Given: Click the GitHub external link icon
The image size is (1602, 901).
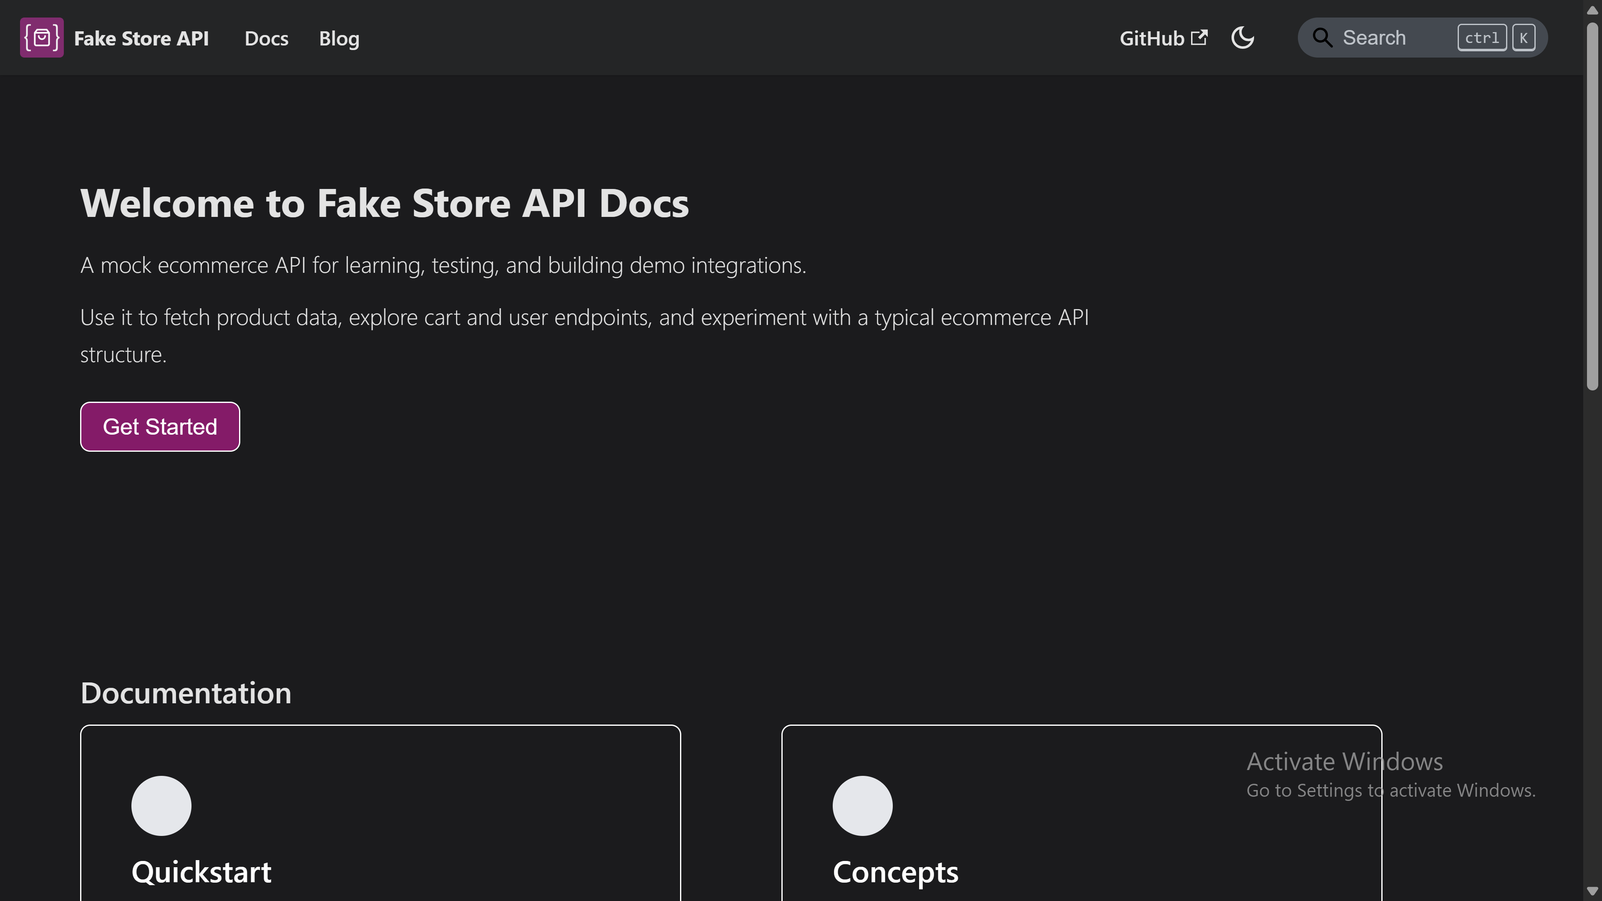Looking at the screenshot, I should click(1199, 37).
